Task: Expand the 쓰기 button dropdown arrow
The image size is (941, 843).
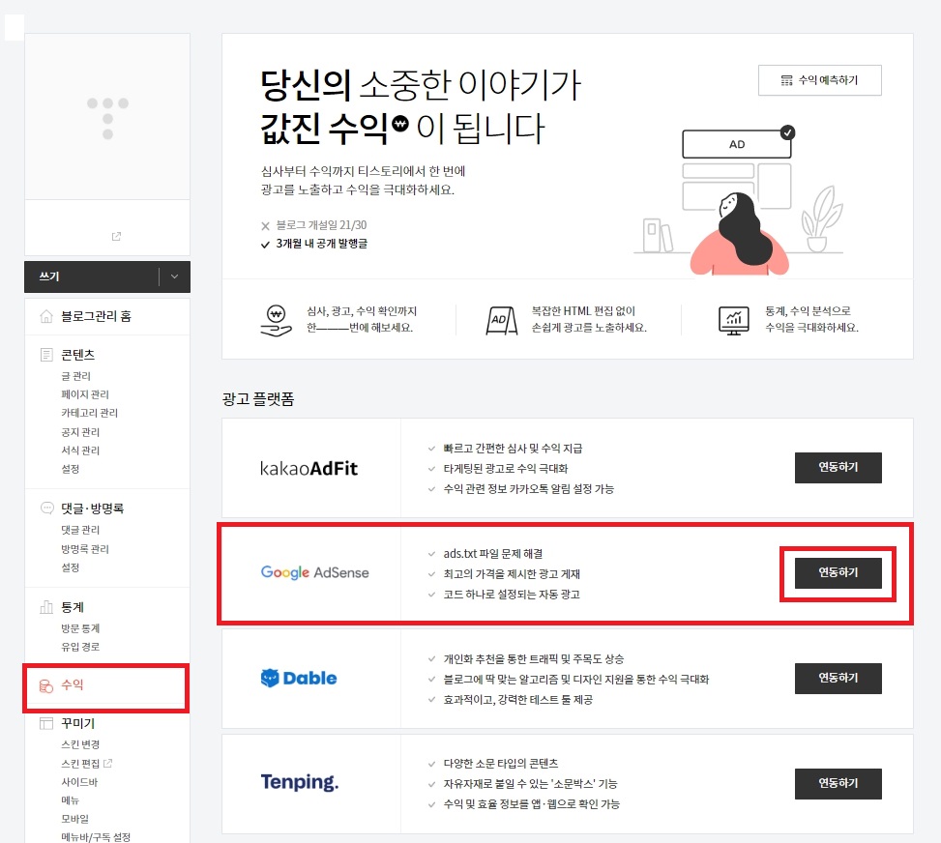Action: 175,276
